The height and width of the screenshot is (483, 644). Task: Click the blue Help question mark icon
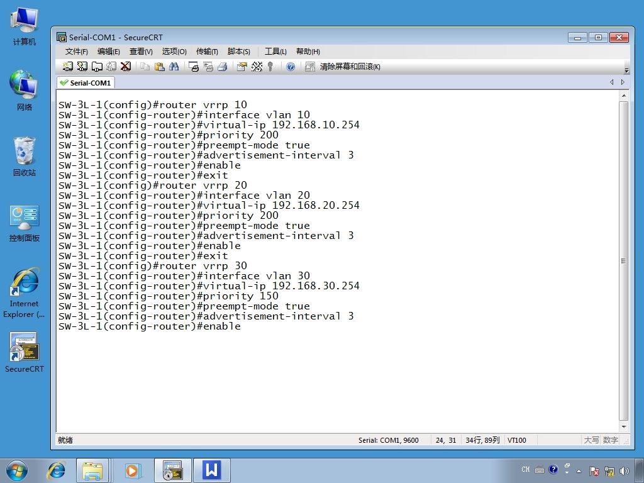tap(291, 67)
